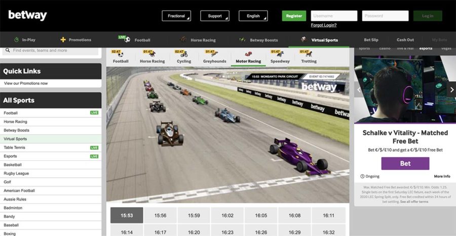
Task: Open the English language dropdown
Action: point(253,16)
